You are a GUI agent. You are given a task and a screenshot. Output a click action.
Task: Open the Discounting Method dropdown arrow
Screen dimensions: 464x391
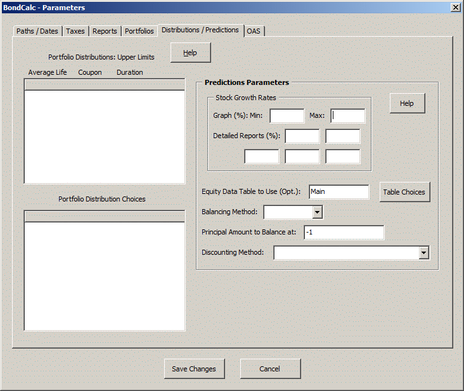(x=423, y=253)
